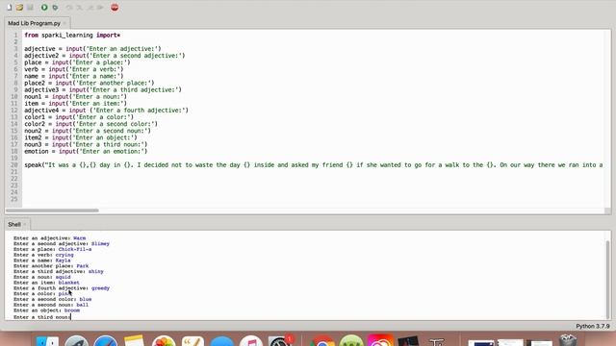Click line 1 'from sparki_learning import*'
The height and width of the screenshot is (346, 616).
[x=72, y=35]
